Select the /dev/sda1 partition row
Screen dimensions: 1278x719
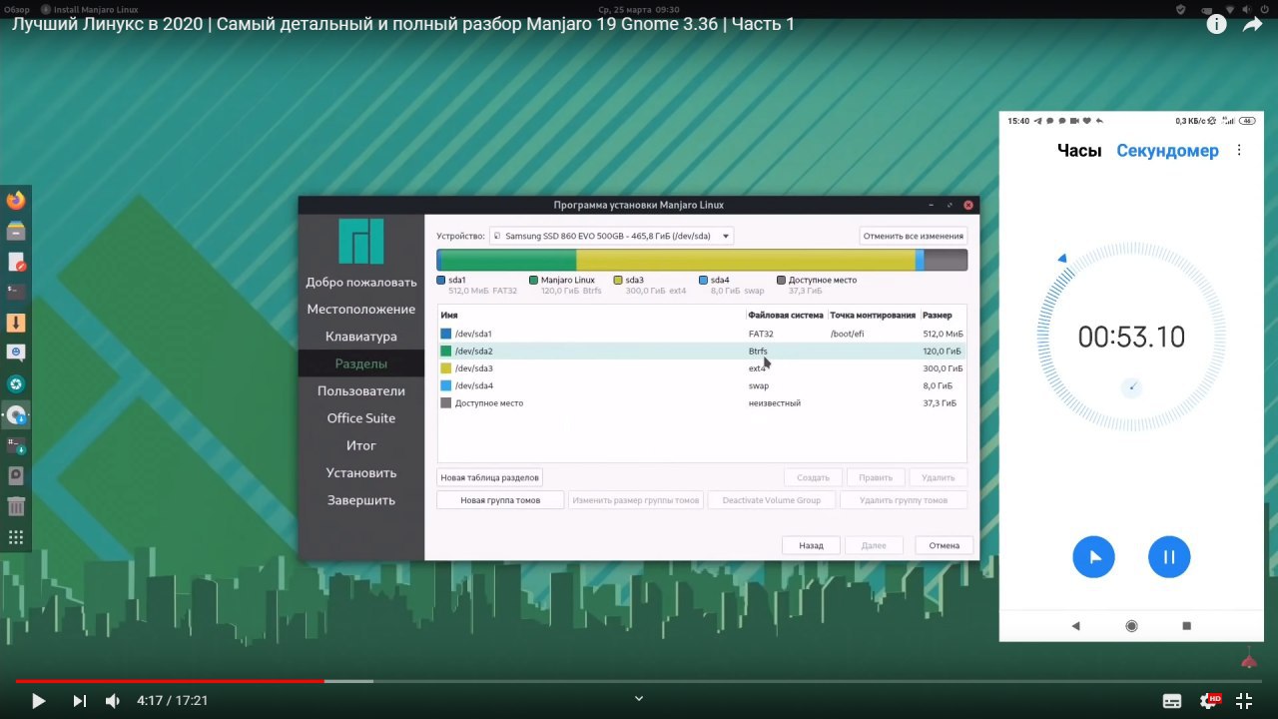click(x=702, y=334)
